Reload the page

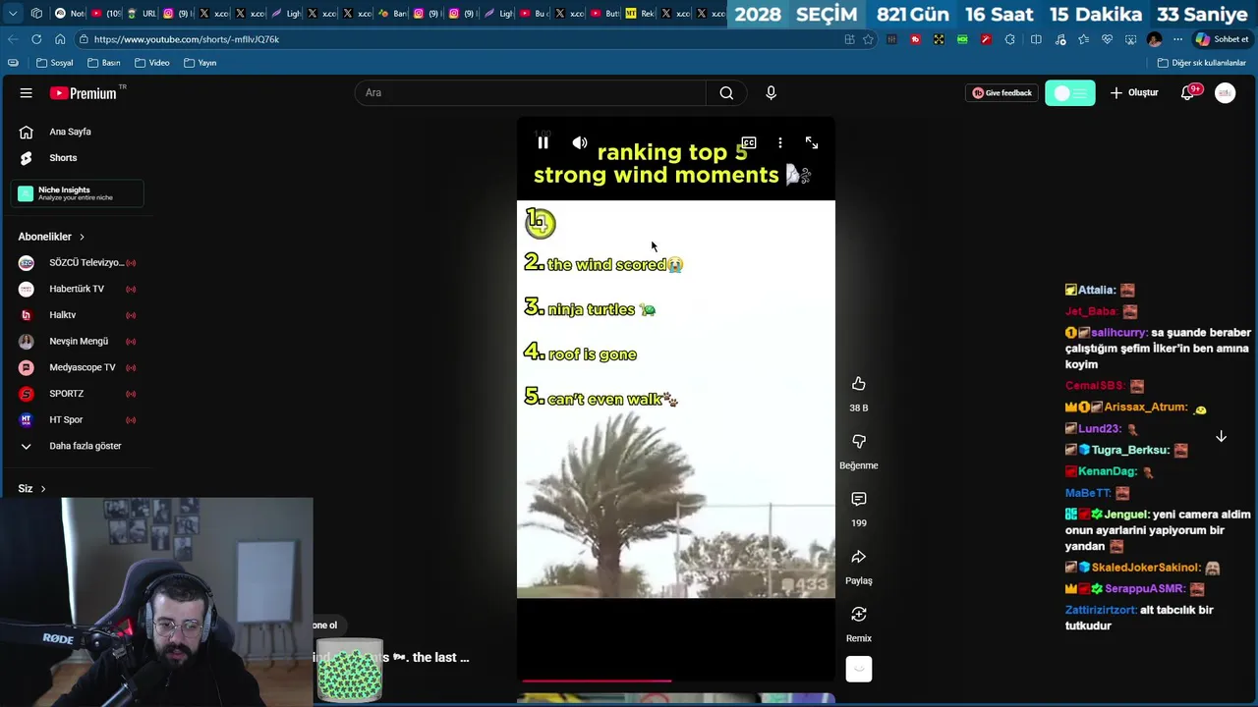point(36,39)
